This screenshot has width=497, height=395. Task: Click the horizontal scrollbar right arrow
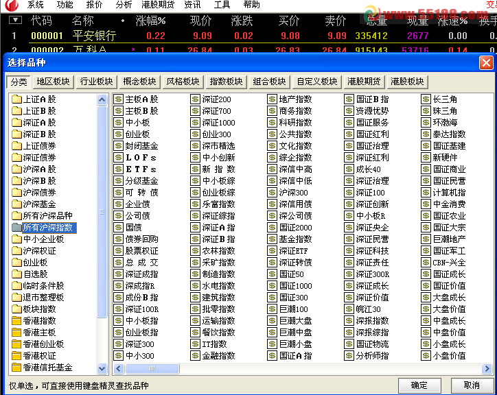487,368
